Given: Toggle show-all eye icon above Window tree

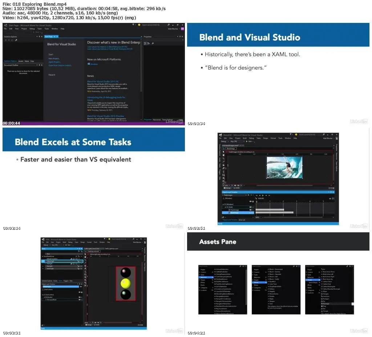Looking at the screenshot, I should 250,201.
